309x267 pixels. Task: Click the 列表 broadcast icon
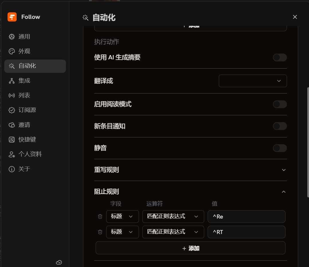coord(12,96)
